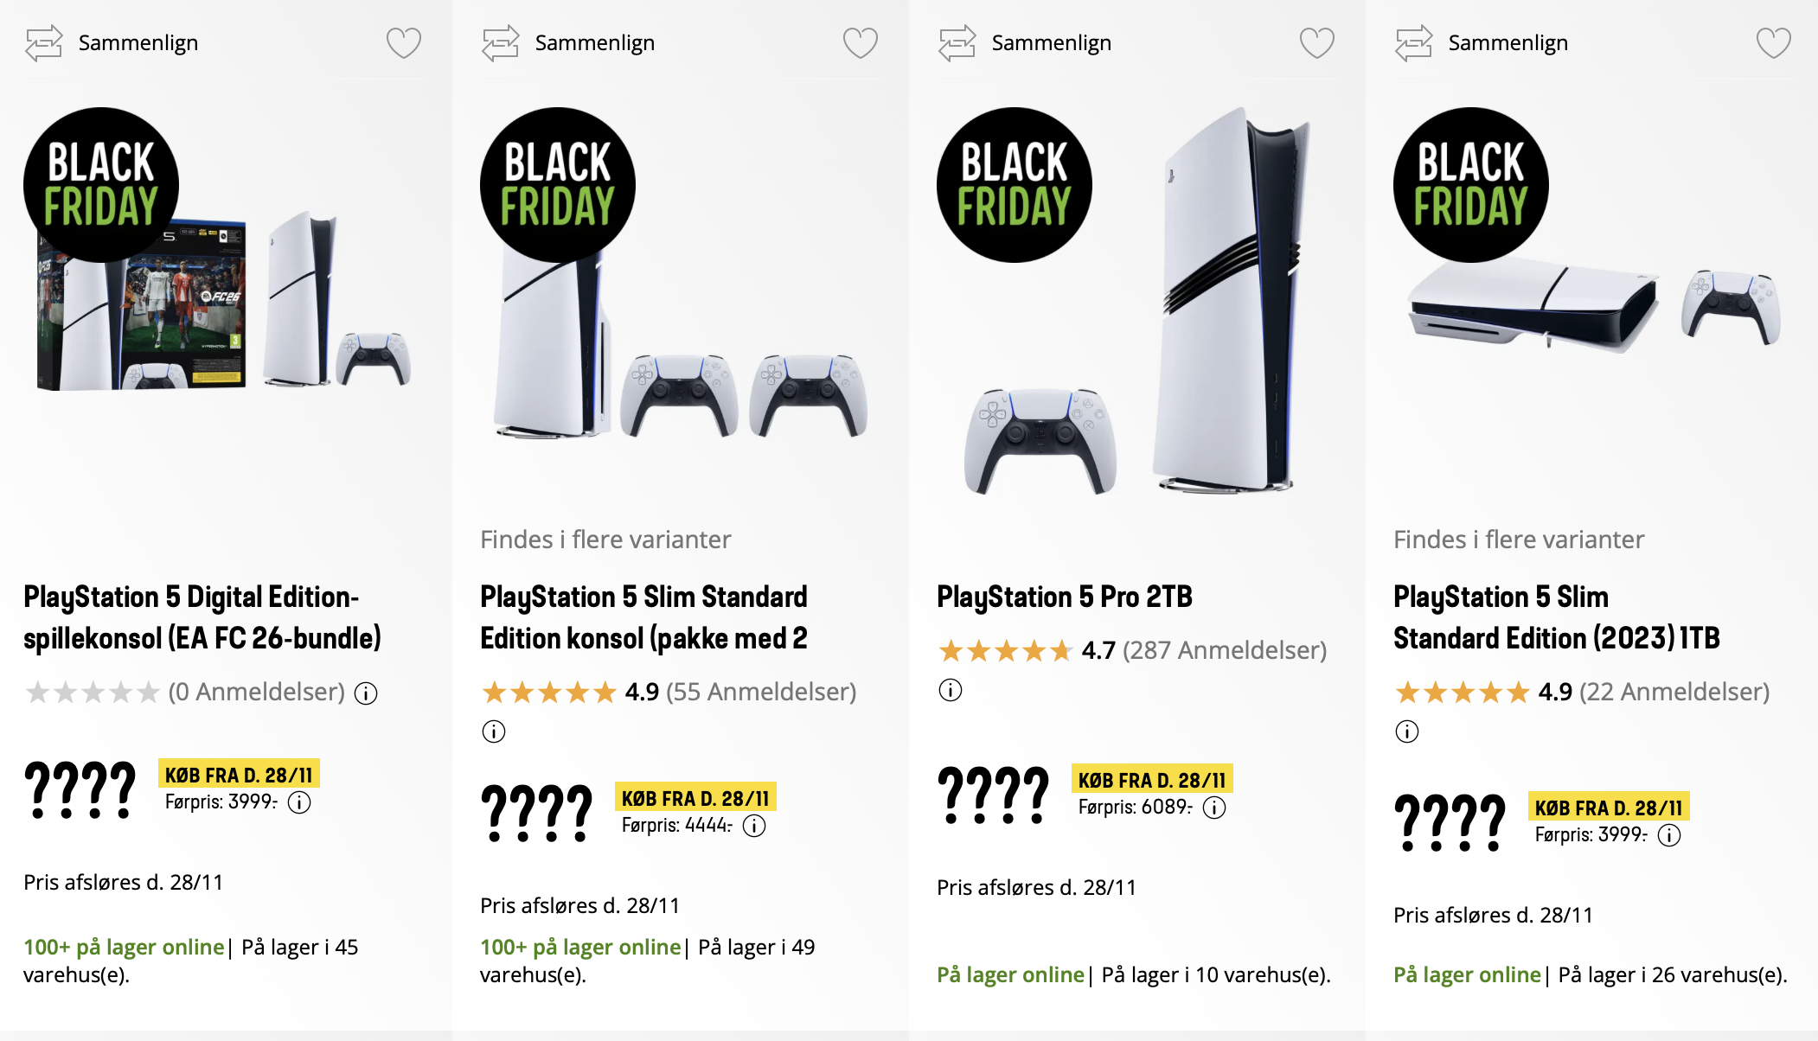Click '100+ på lager online' for Digital Edition
The height and width of the screenshot is (1041, 1818).
pos(124,948)
